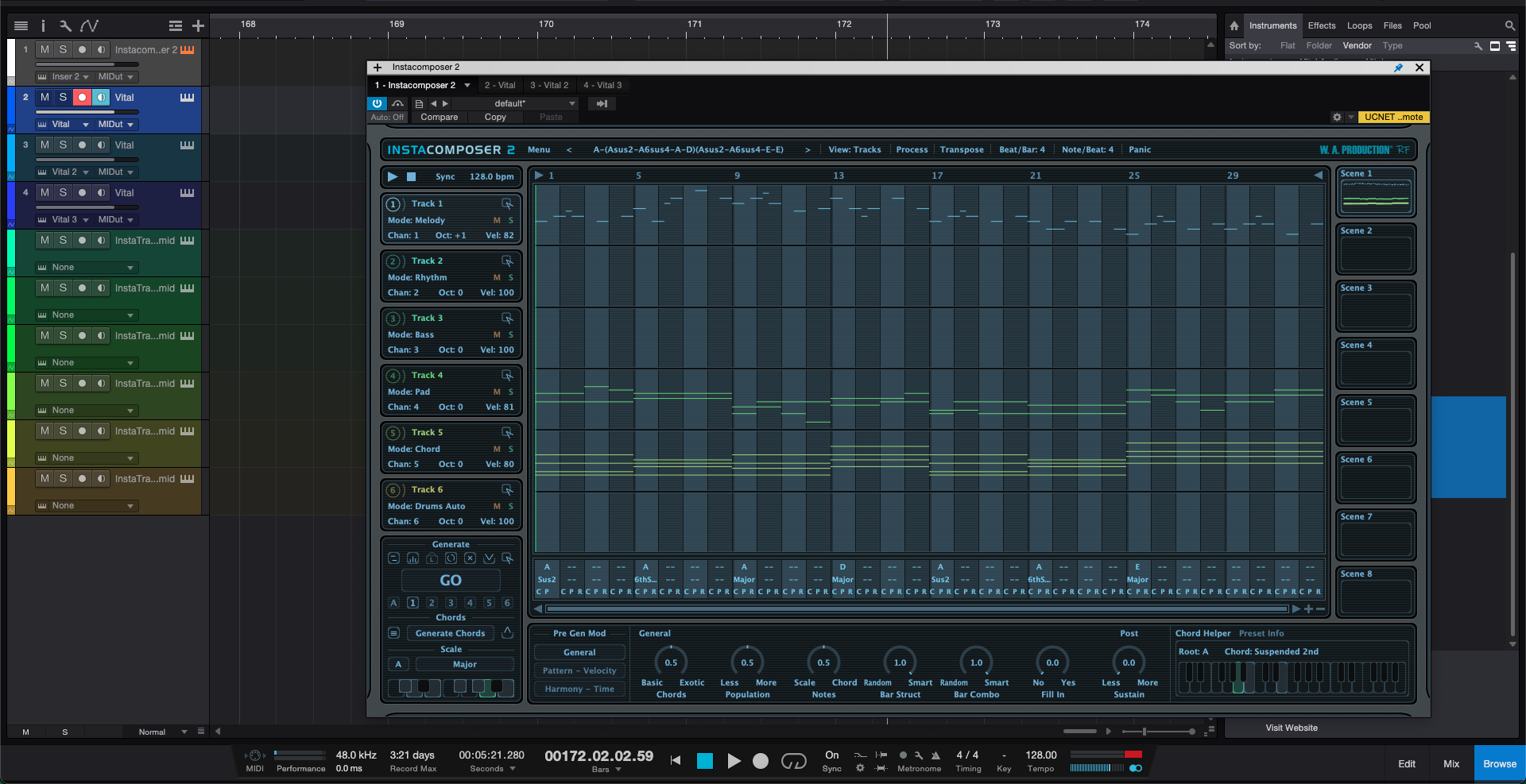Open the preset file icon in plugin header
This screenshot has width=1526, height=784.
pos(419,103)
